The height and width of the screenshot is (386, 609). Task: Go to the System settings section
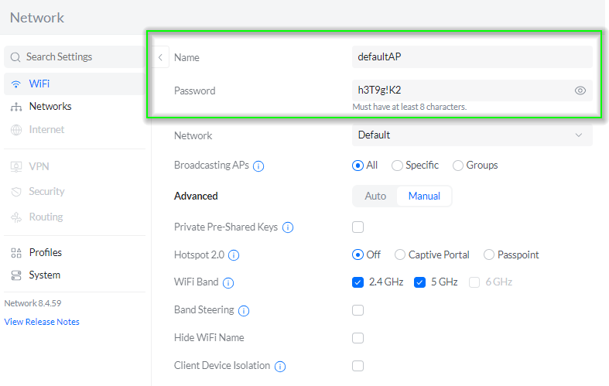(x=44, y=275)
